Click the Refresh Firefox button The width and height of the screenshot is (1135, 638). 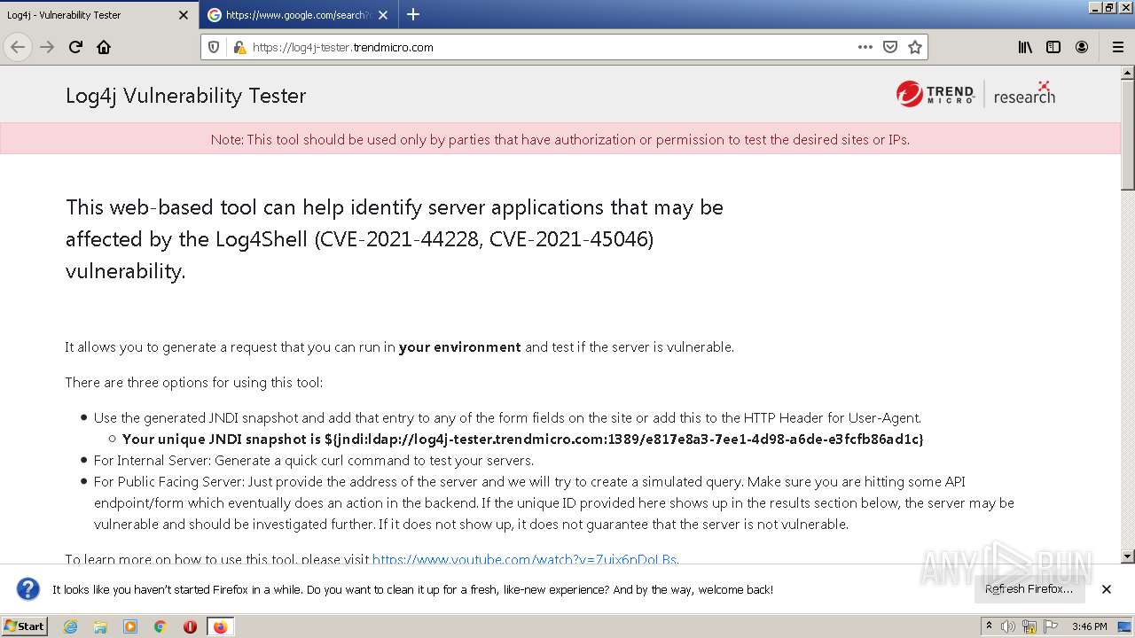coord(1029,589)
